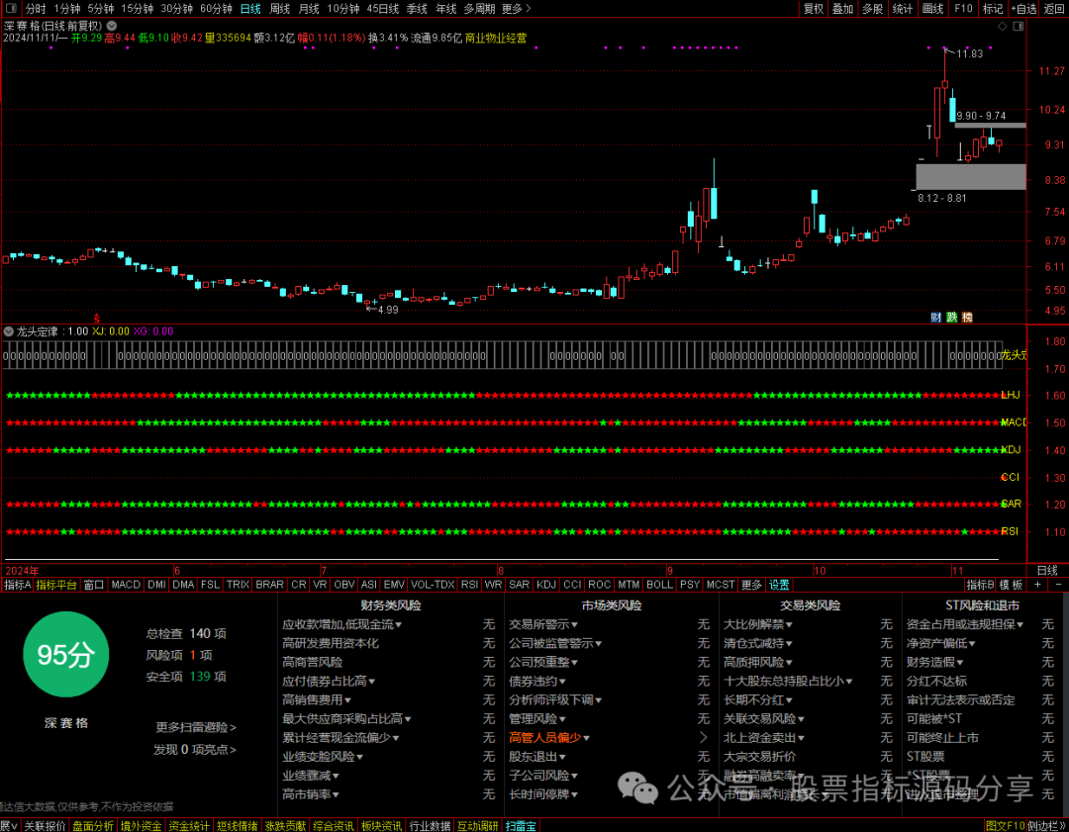Switch to 周线 weekly chart

pyautogui.click(x=279, y=9)
